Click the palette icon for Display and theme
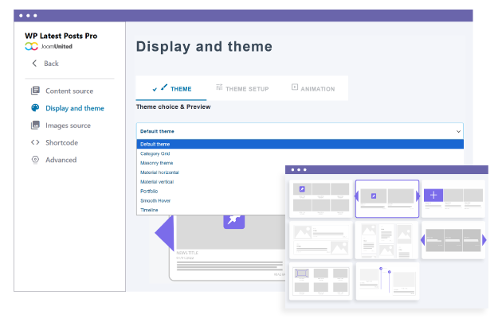 [x=35, y=108]
